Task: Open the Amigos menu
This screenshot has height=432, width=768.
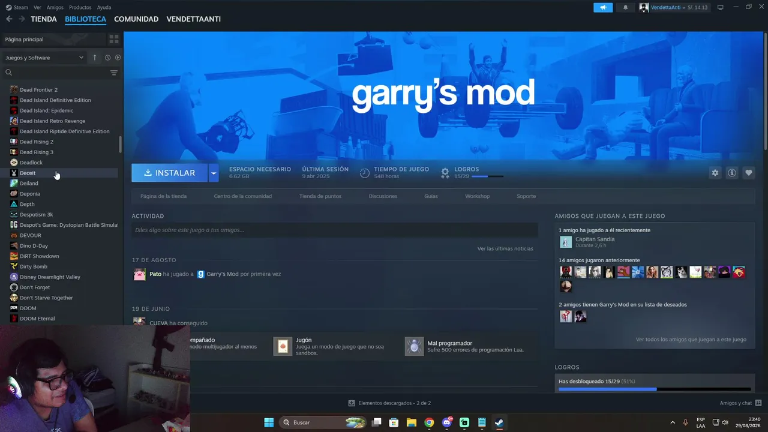Action: pyautogui.click(x=55, y=8)
